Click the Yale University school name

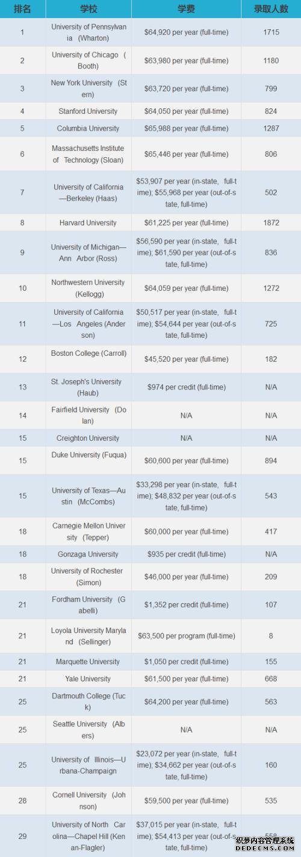coord(88,679)
